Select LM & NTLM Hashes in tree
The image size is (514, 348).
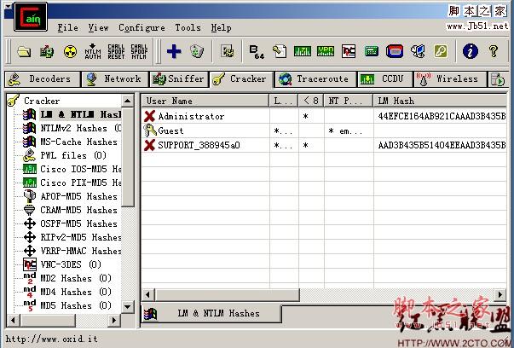[x=81, y=114]
